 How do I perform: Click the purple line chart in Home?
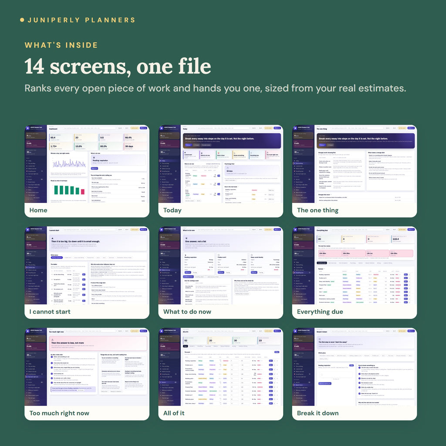point(69,164)
